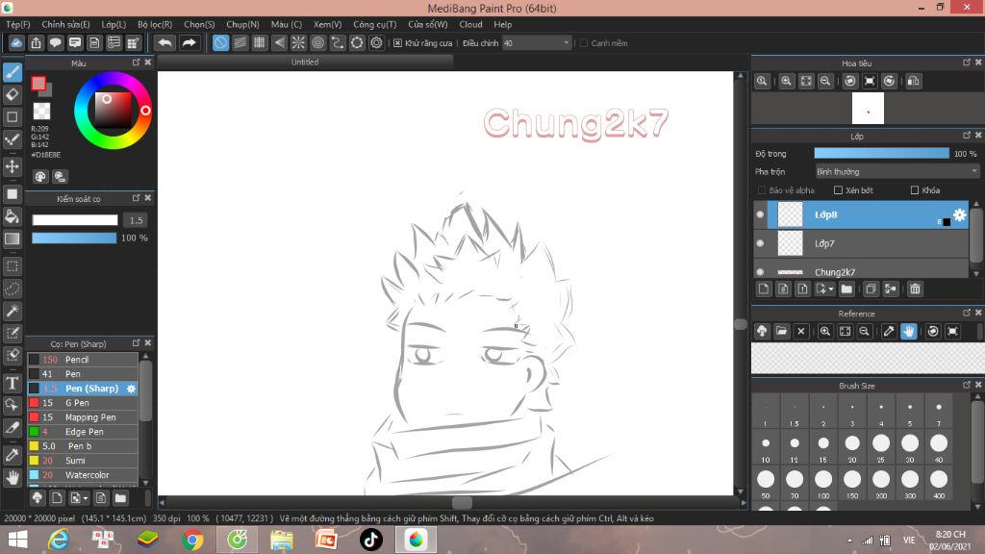This screenshot has width=985, height=554.
Task: Toggle Khử răng cưa anti-aliasing checkbox
Action: (397, 42)
